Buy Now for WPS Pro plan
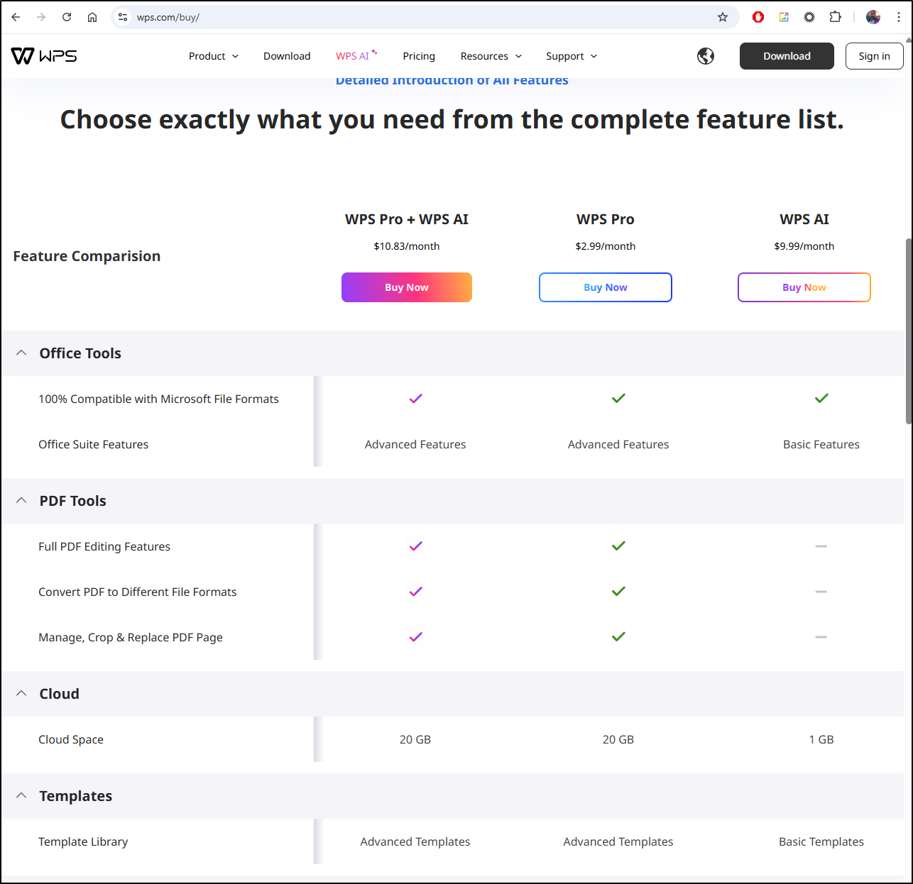Image resolution: width=913 pixels, height=884 pixels. click(606, 287)
